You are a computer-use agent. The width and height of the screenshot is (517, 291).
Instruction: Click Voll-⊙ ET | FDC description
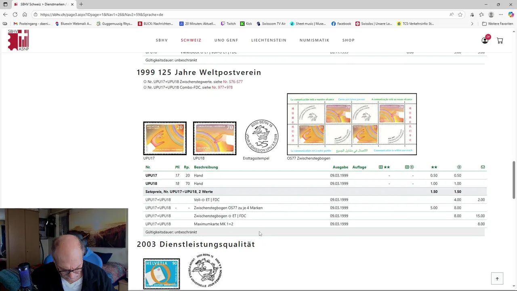(206, 200)
